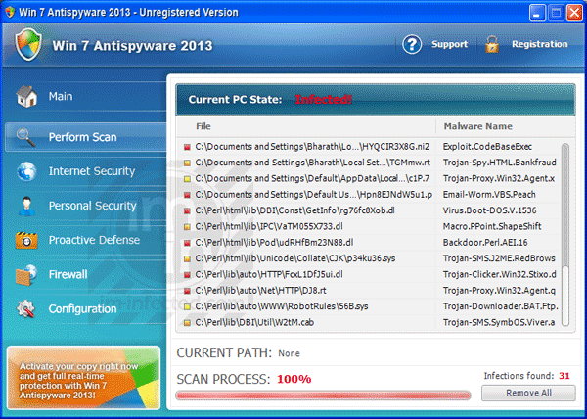Open the Main section

[86, 97]
